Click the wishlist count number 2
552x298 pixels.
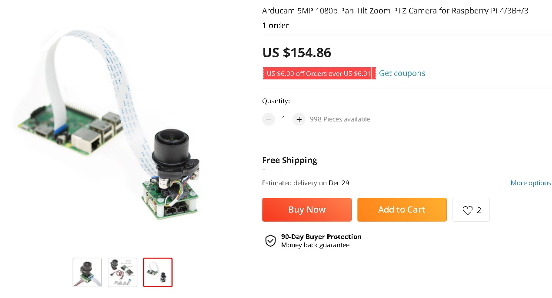(x=479, y=210)
